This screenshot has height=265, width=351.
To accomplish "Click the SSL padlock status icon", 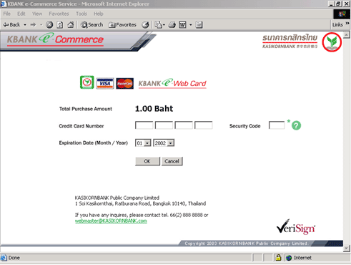I will click(278, 257).
